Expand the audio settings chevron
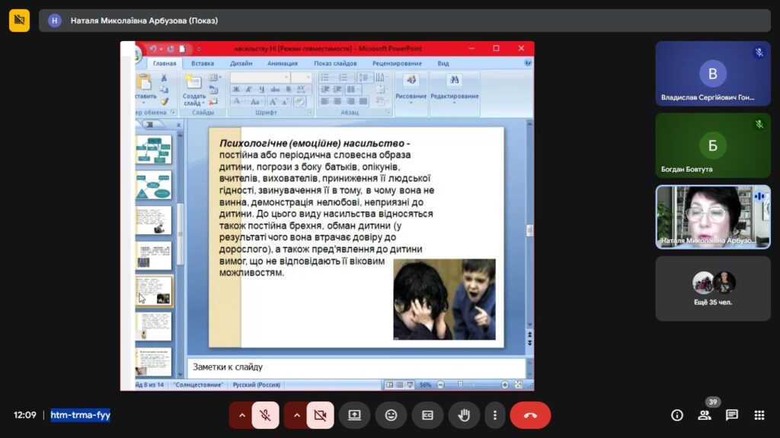Viewport: 780px width, 438px height. coord(242,415)
